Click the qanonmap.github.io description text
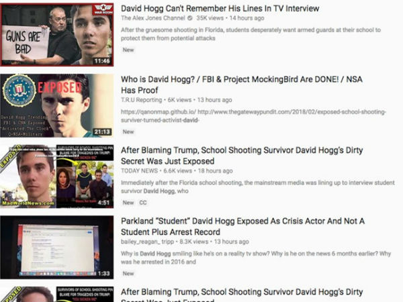Image resolution: width=403 pixels, height=302 pixels. coord(253,116)
